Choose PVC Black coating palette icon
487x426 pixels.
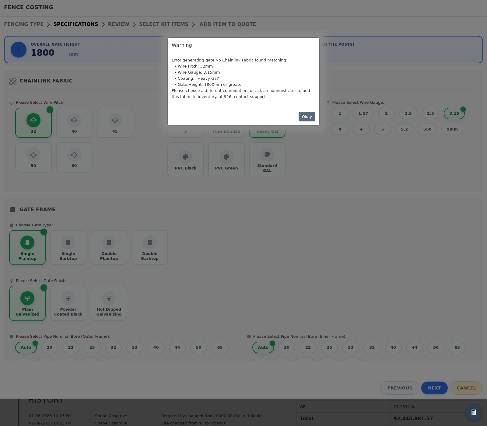(x=186, y=157)
